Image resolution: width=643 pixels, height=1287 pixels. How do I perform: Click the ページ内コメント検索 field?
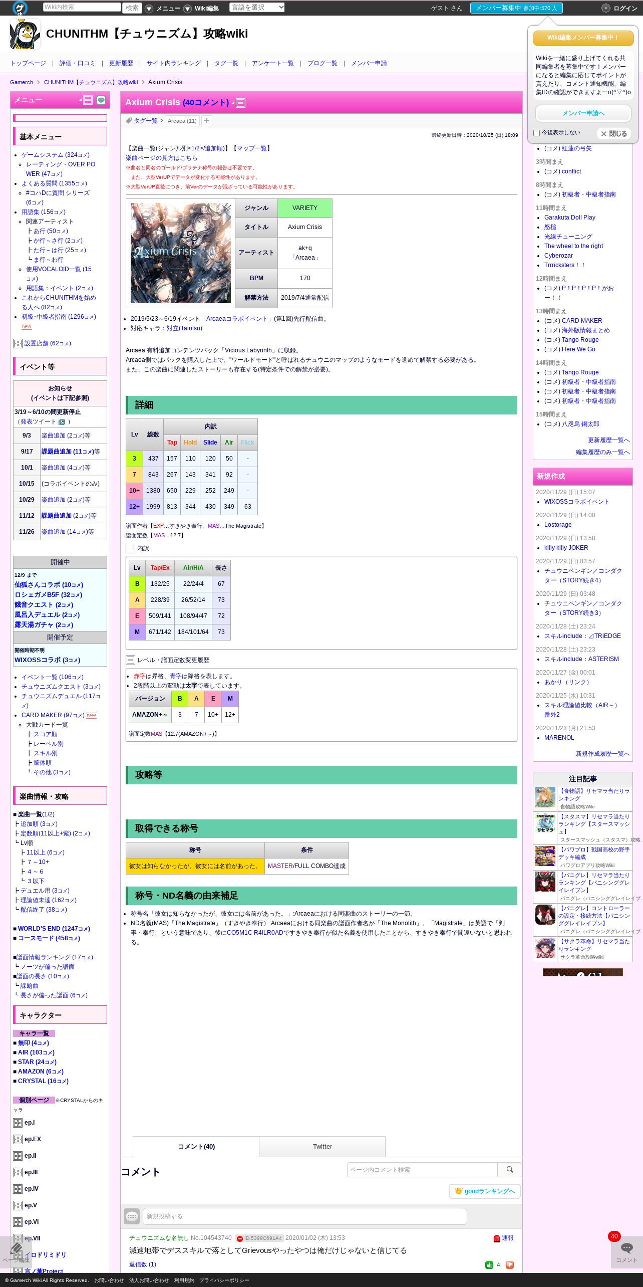click(x=422, y=1170)
